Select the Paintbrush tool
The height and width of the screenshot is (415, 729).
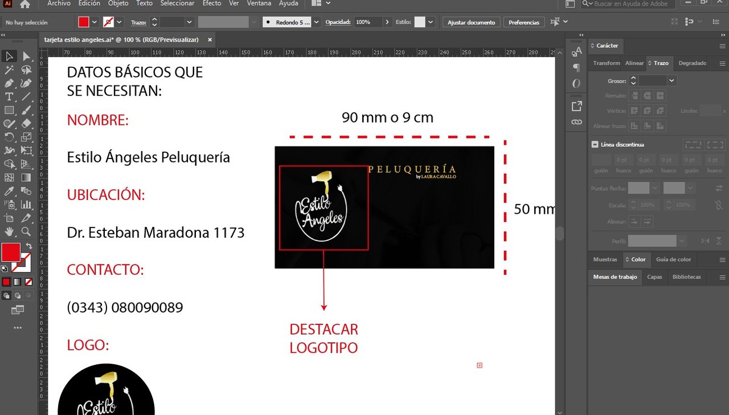[x=26, y=110]
